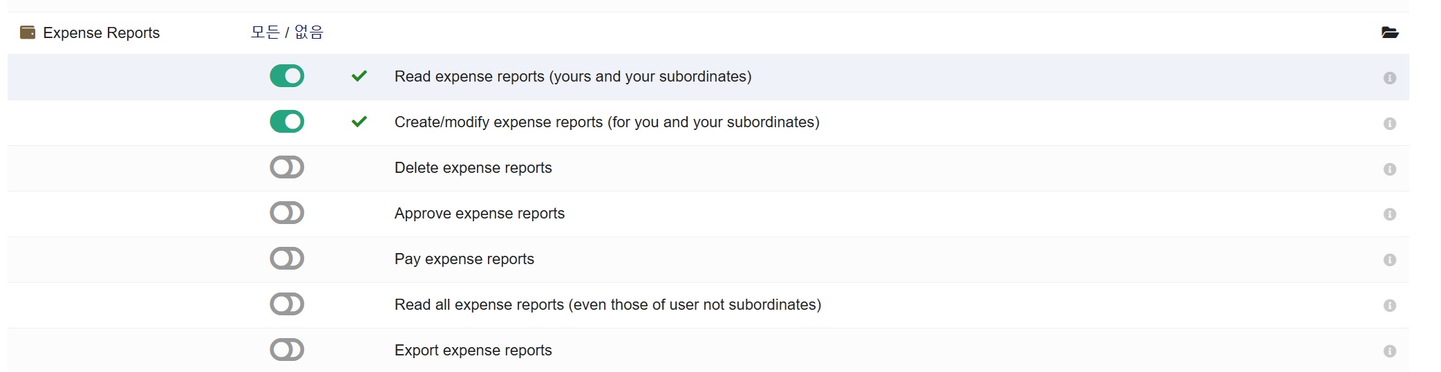Enable Pay expense reports toggle
Screen dimensions: 1441x372
(x=287, y=259)
